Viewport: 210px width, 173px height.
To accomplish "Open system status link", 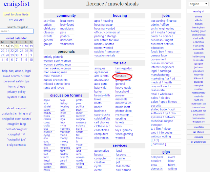I will (x=16, y=97).
